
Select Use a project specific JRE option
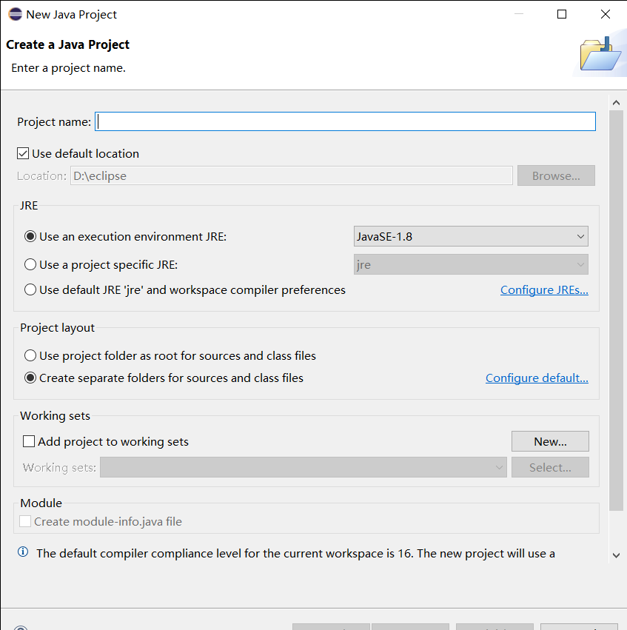(30, 264)
